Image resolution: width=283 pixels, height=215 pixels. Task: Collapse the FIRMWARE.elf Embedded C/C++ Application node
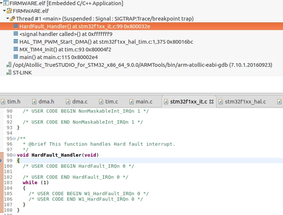click(x=1, y=3)
